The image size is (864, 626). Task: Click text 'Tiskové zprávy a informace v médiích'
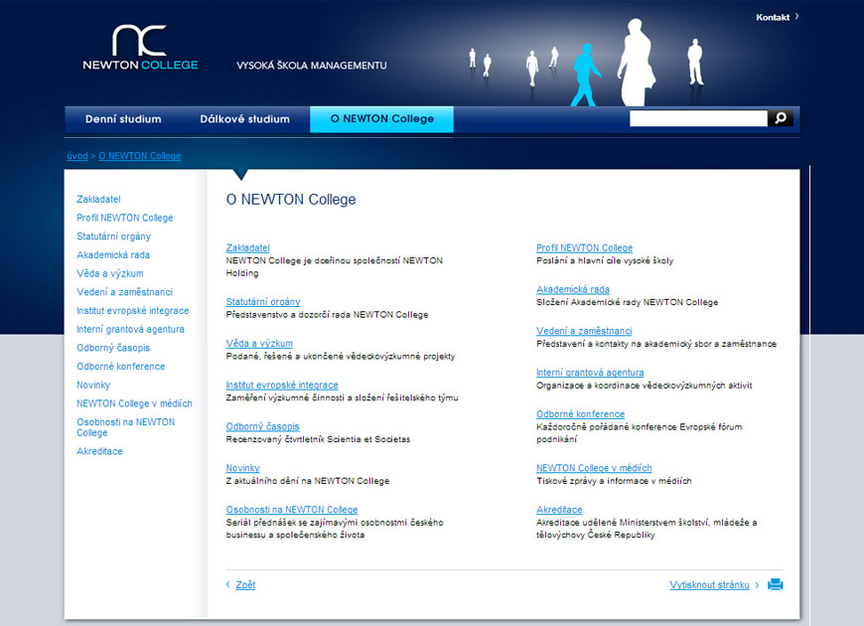[x=614, y=481]
